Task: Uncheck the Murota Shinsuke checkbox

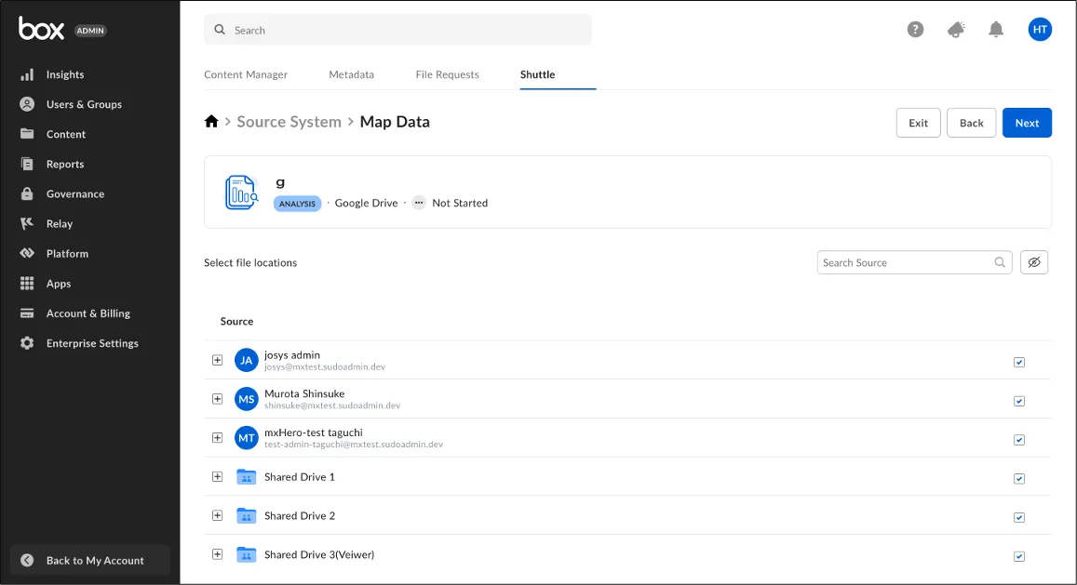Action: 1019,401
